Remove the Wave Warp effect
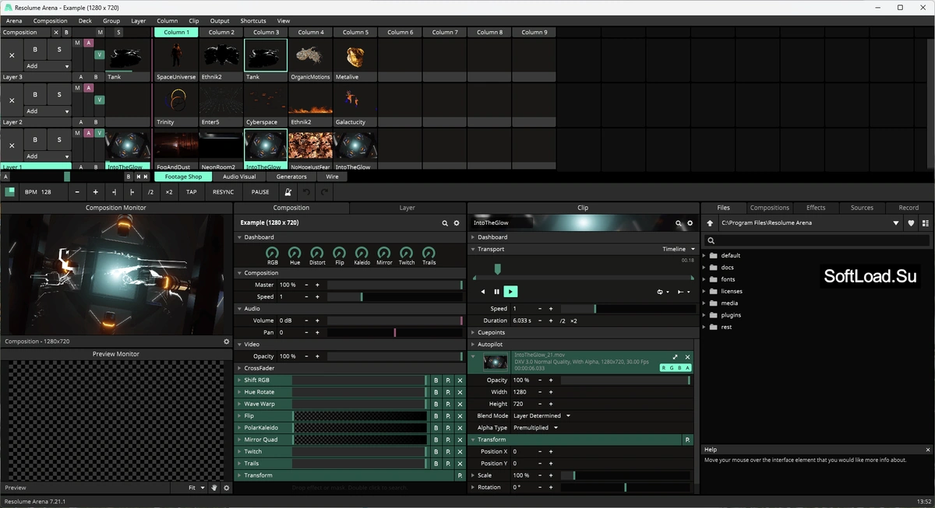The width and height of the screenshot is (935, 508). [x=460, y=404]
